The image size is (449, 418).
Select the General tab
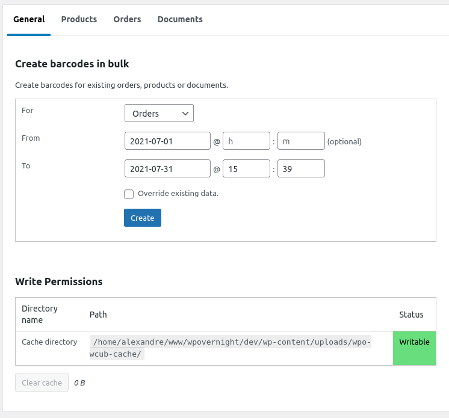point(29,19)
